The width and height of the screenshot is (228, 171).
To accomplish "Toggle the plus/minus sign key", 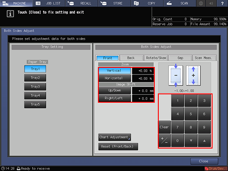I will (x=164, y=141).
